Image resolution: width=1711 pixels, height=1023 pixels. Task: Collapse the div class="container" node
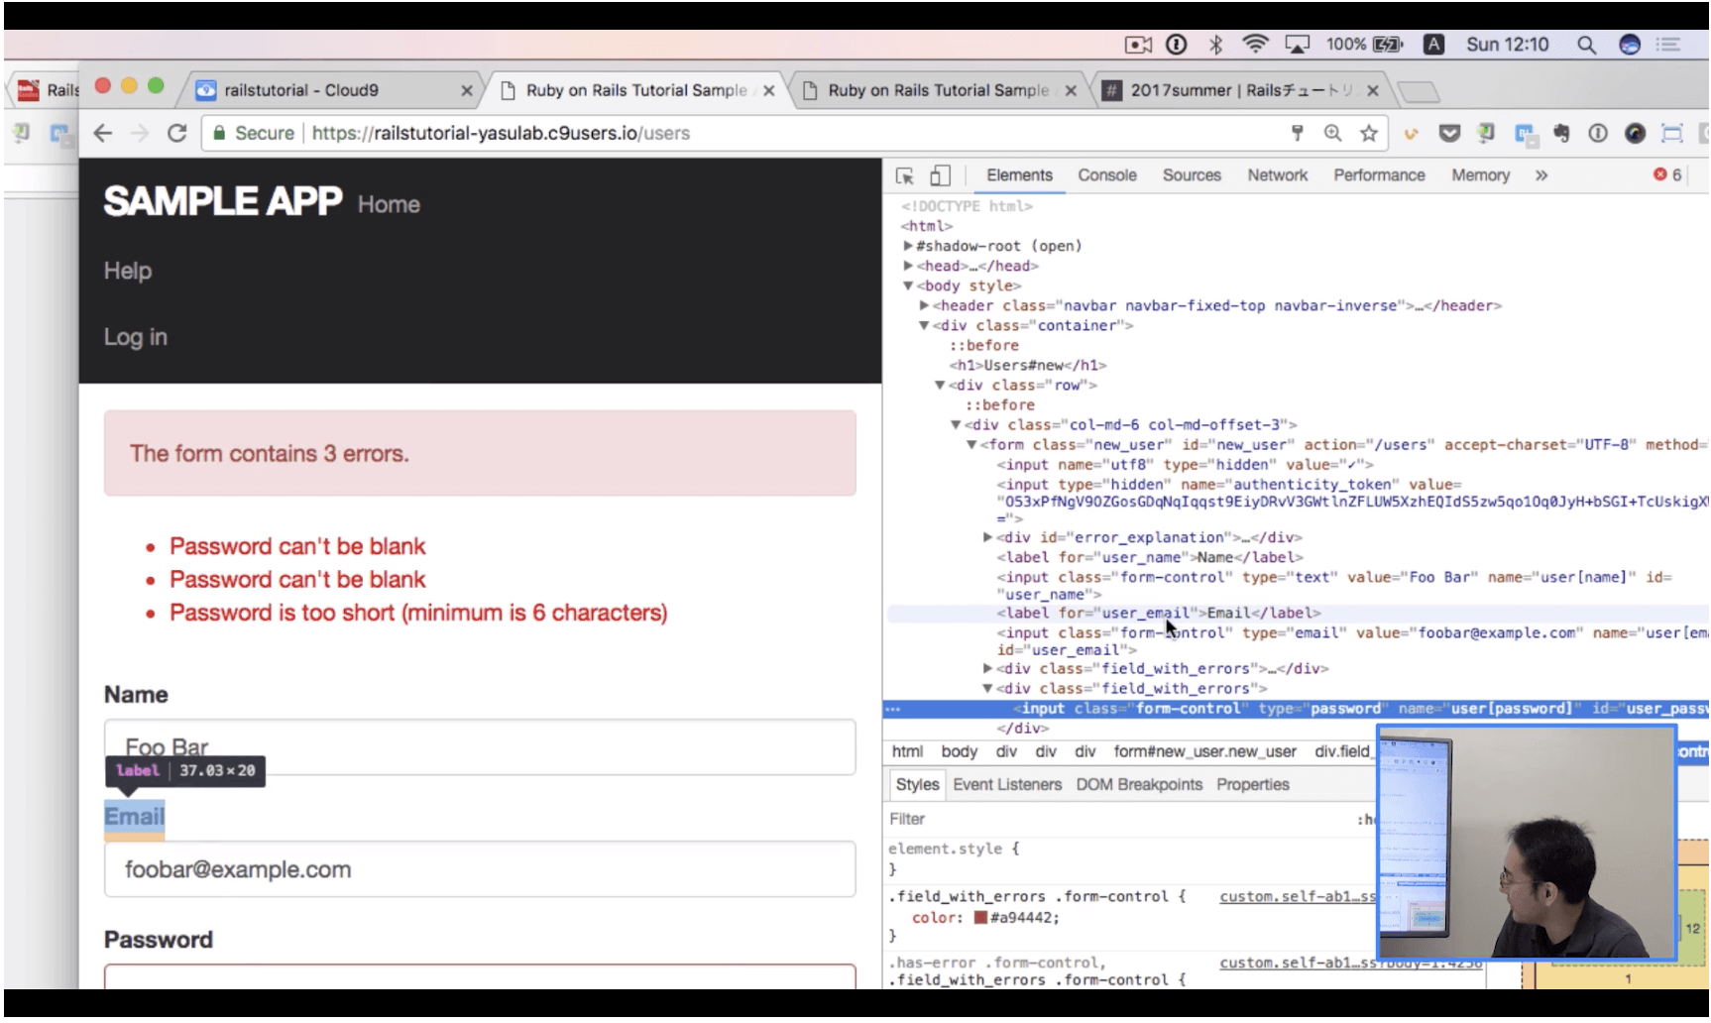click(x=923, y=325)
